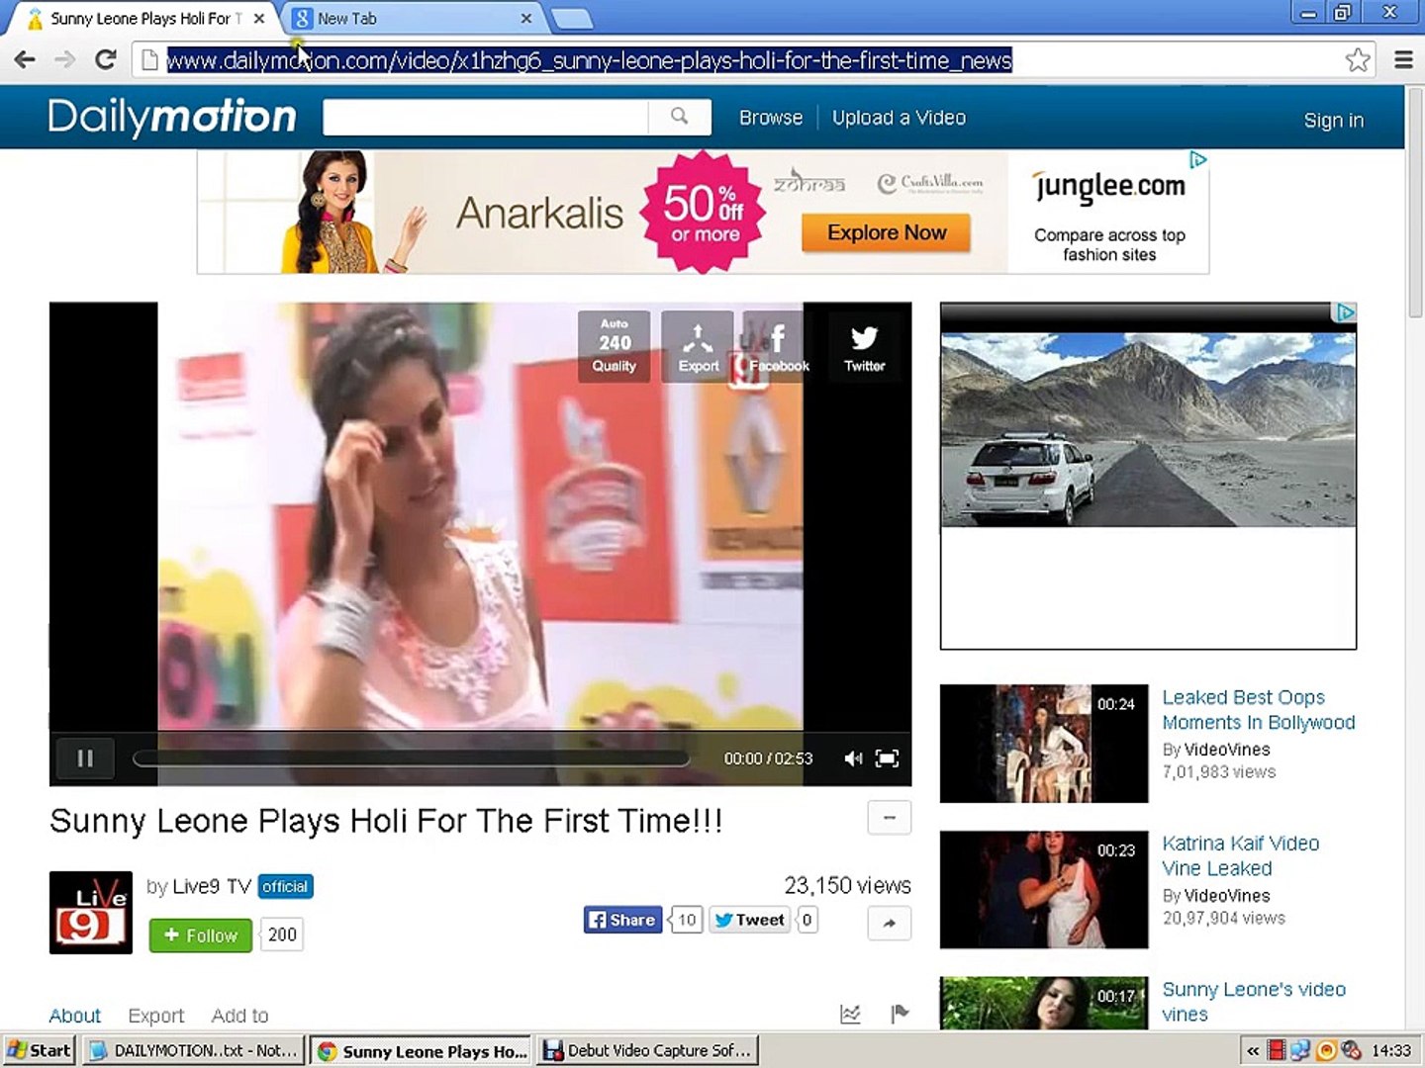Click the system tray clock 14:33

tap(1391, 1051)
